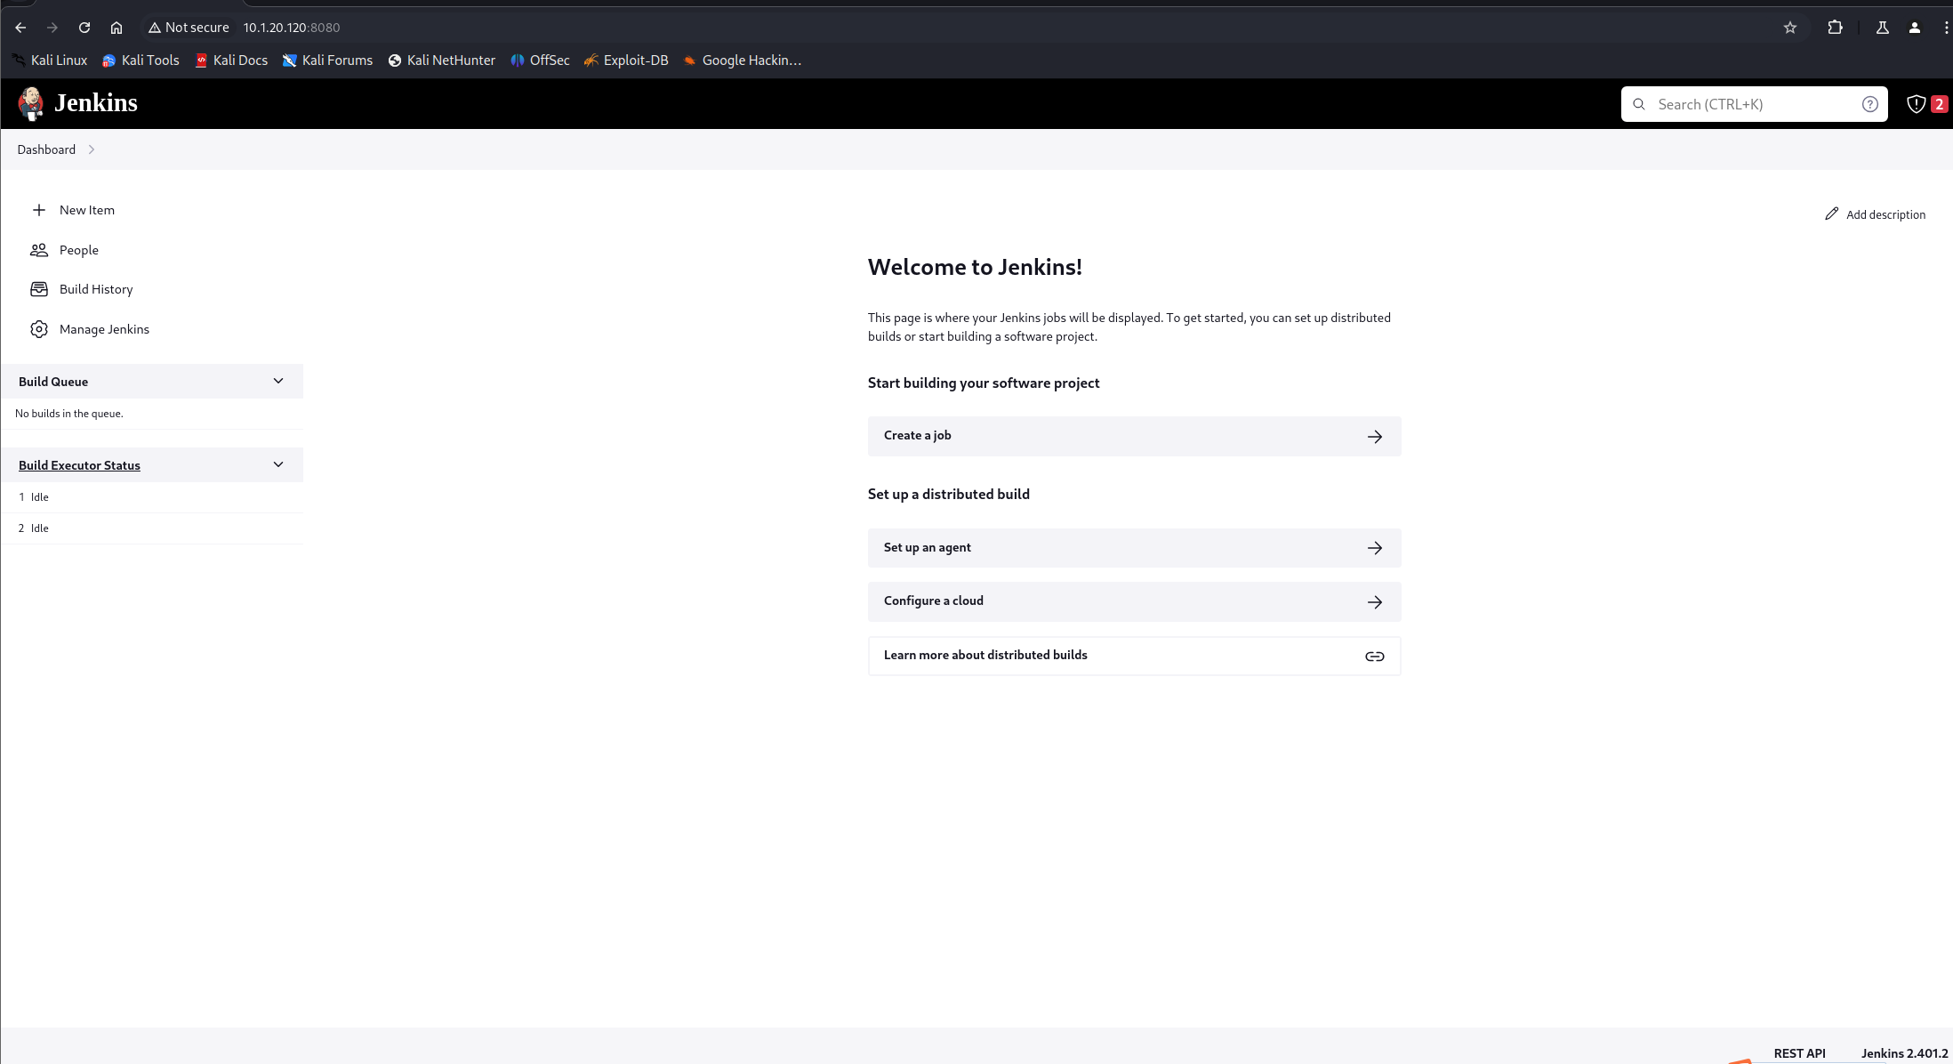Screen dimensions: 1953x1064
Task: Click Create a job
Action: tap(1134, 436)
